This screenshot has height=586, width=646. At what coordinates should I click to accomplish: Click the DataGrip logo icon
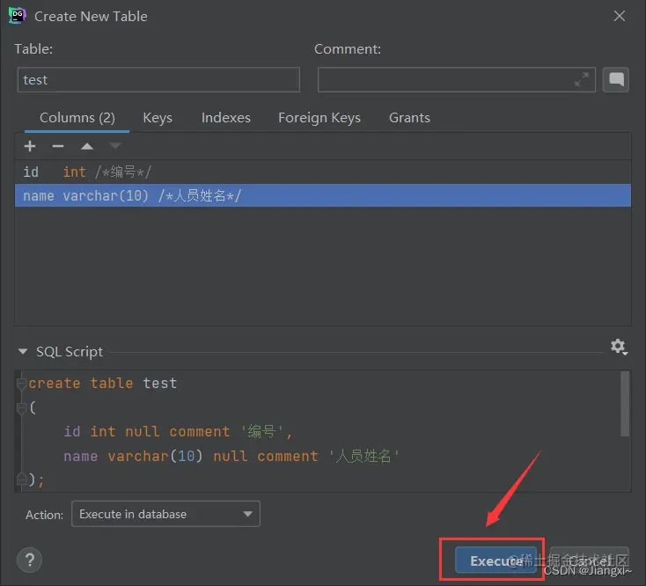18,16
